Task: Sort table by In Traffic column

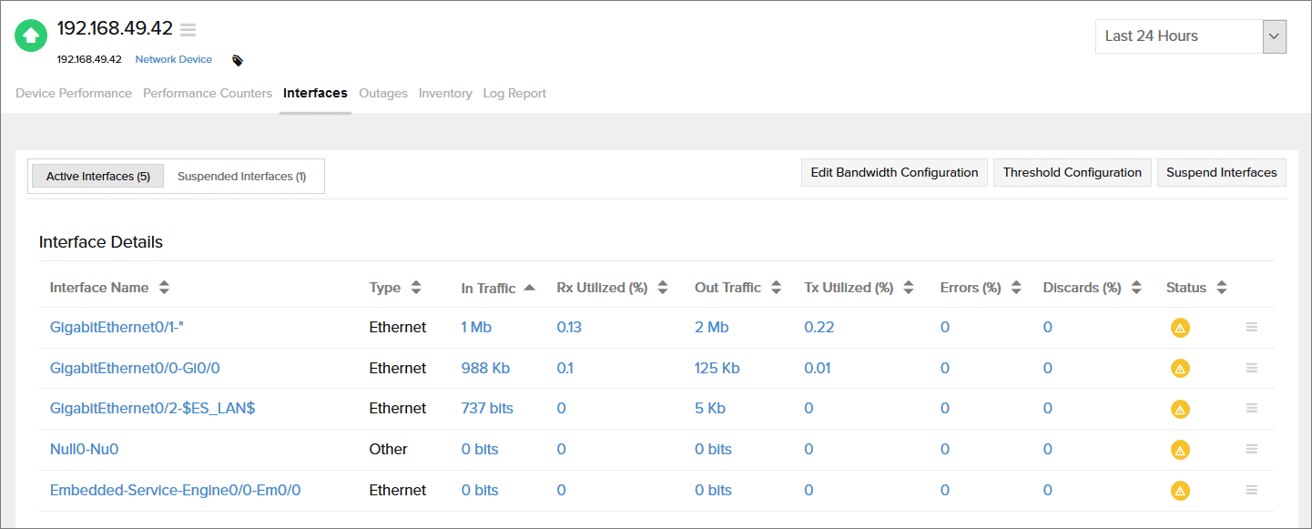Action: (x=497, y=288)
